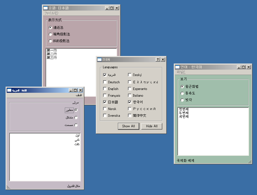Tick the Esperanto checkbox
Viewport: 257px width, 195px height.
(130, 89)
